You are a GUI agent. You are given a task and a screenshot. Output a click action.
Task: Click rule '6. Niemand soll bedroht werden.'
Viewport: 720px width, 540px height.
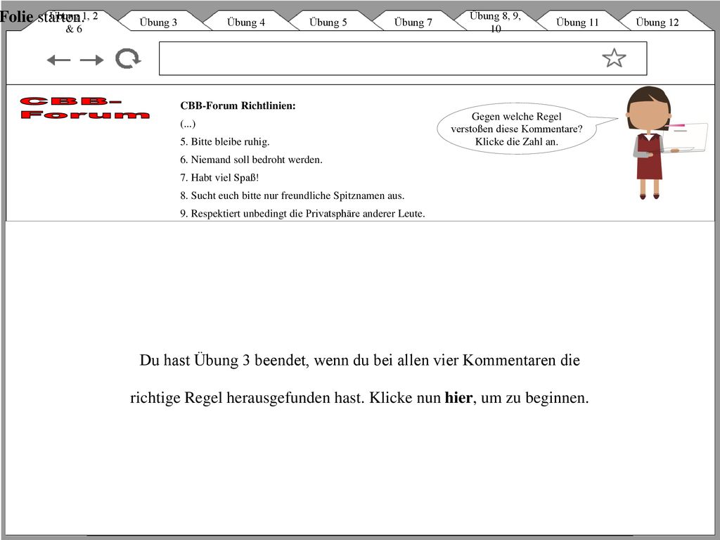tap(251, 160)
